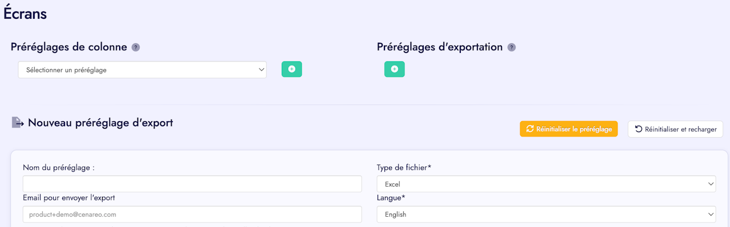Focus the Nom du préréglage text field

(192, 184)
